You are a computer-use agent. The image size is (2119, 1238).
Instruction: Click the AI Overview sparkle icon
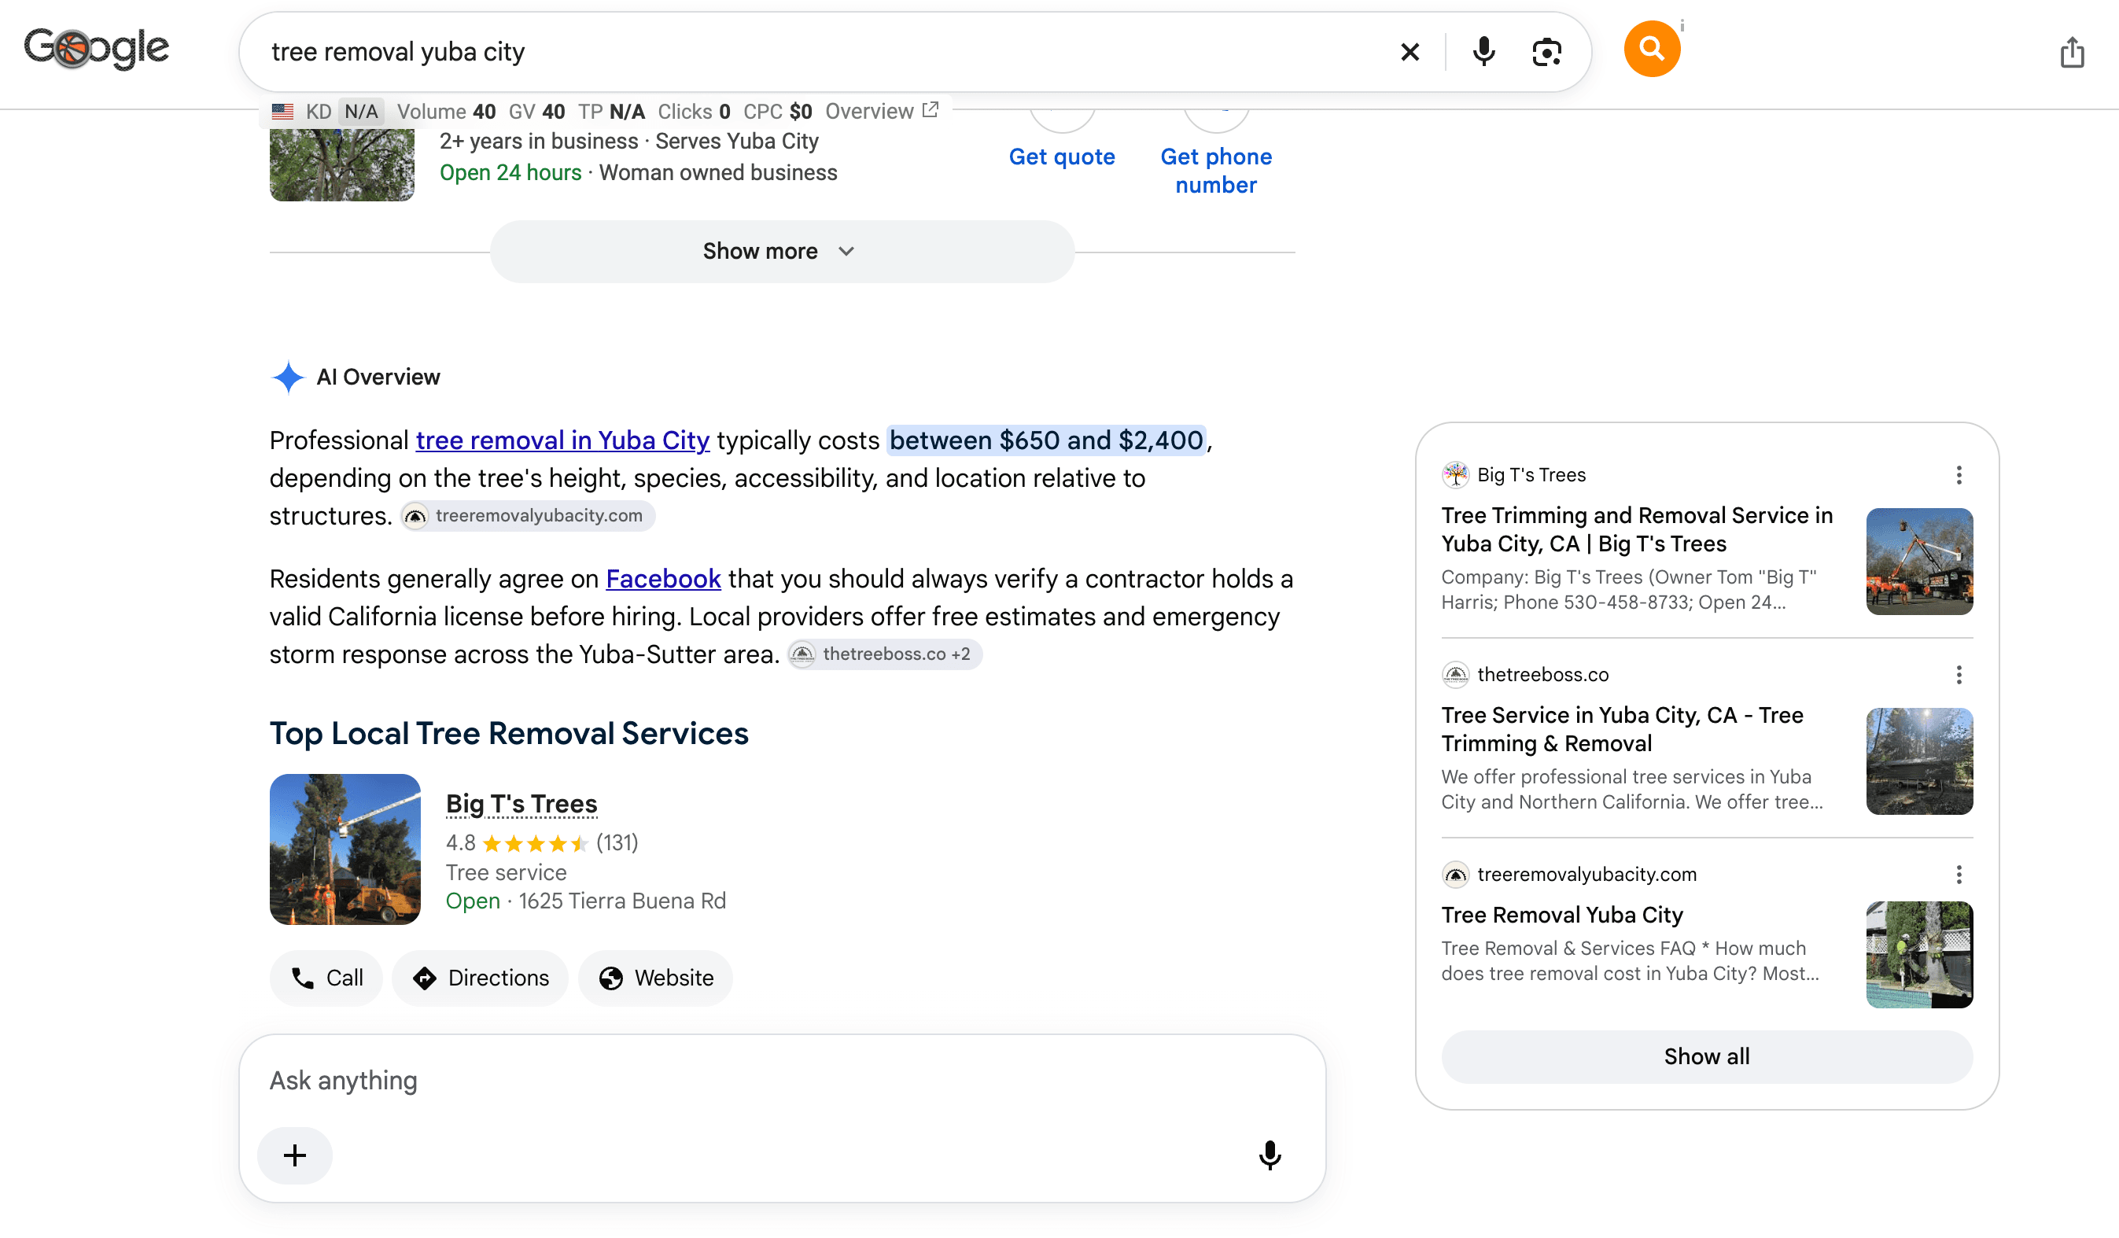288,377
